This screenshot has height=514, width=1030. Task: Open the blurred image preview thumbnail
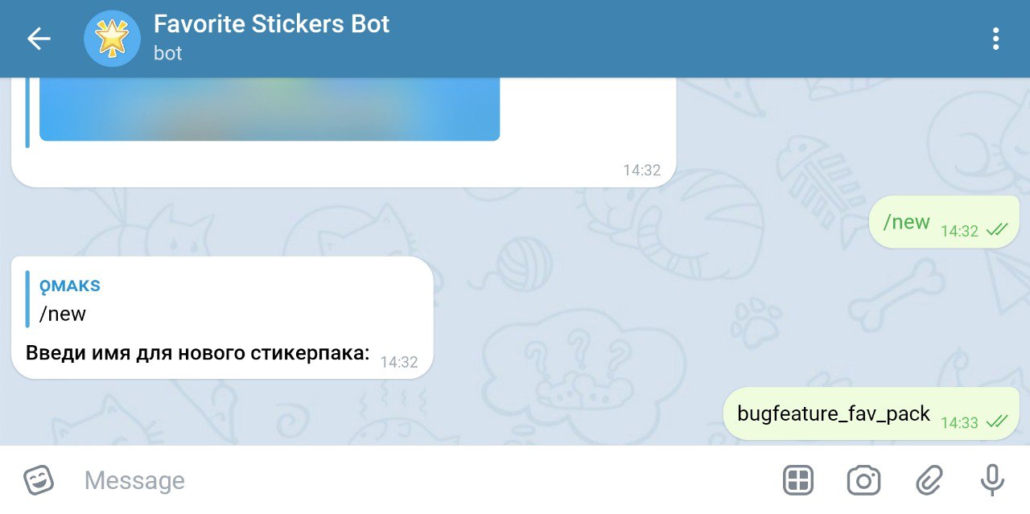pos(270,109)
